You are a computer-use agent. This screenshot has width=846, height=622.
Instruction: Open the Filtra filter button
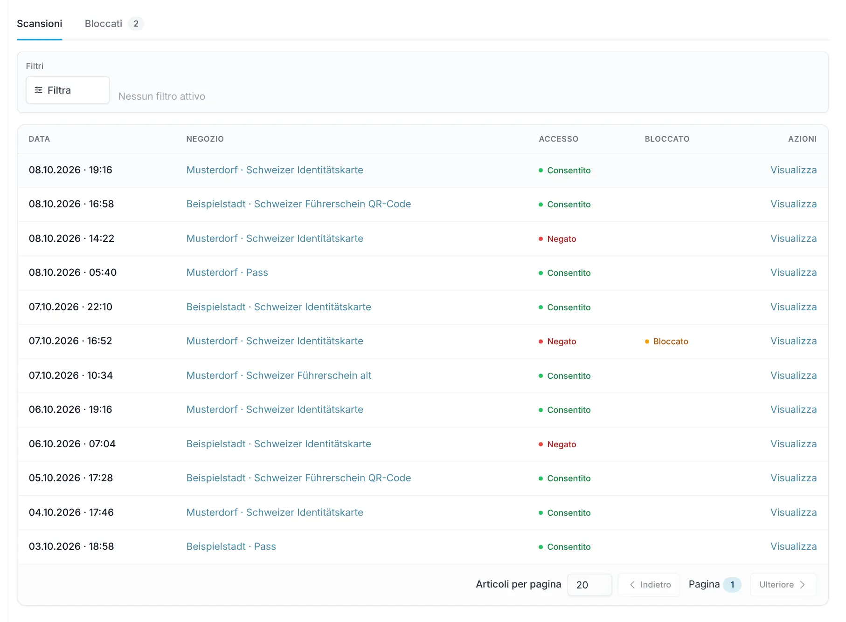68,90
